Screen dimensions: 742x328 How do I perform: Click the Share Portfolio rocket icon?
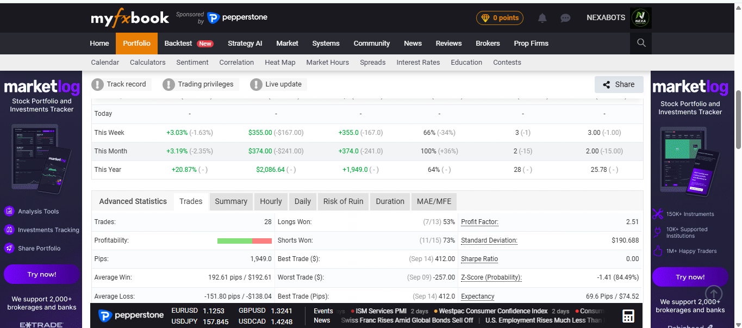point(9,248)
